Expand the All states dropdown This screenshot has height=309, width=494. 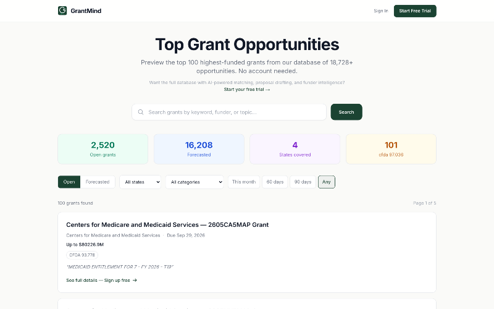(x=140, y=182)
